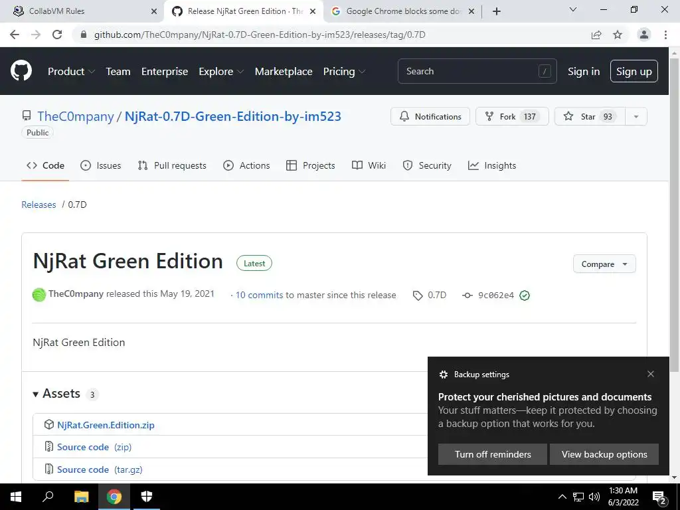
Task: Star the repository
Action: [590, 117]
